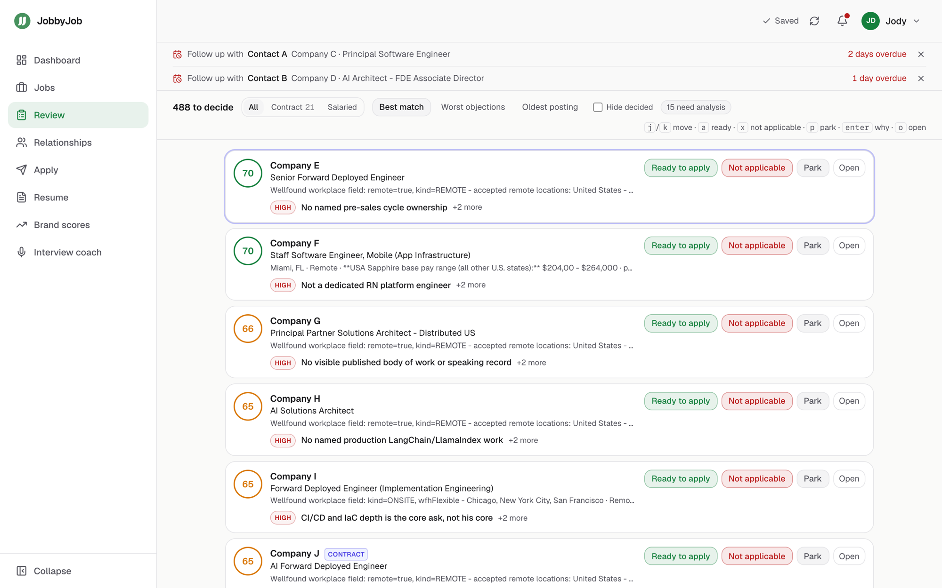Open the Dashboard sidebar icon
Viewport: 942px width, 588px height.
click(x=21, y=60)
